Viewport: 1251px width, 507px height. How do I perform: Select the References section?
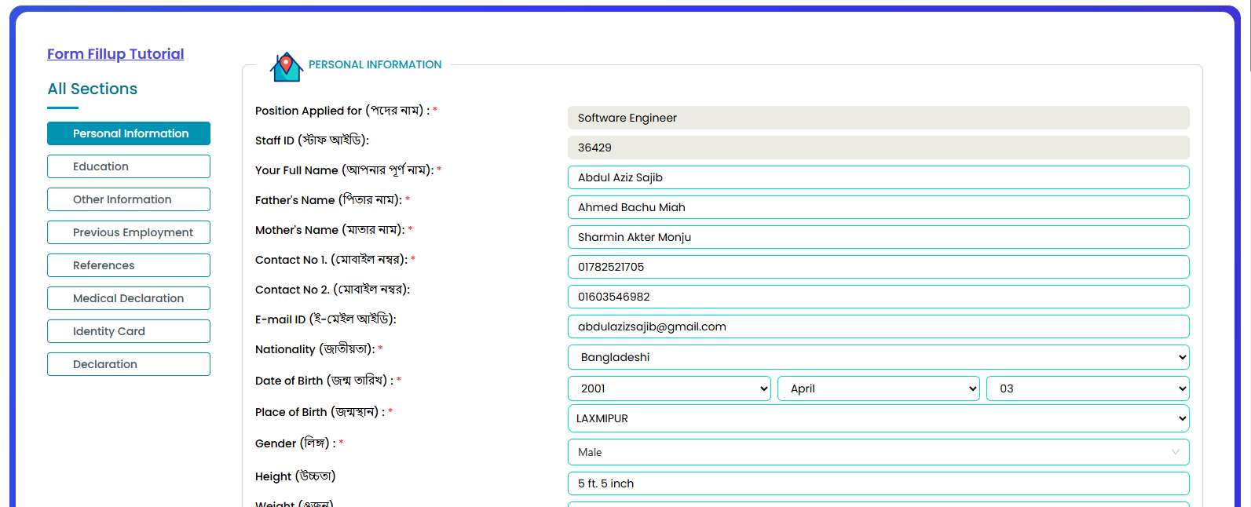(x=129, y=265)
